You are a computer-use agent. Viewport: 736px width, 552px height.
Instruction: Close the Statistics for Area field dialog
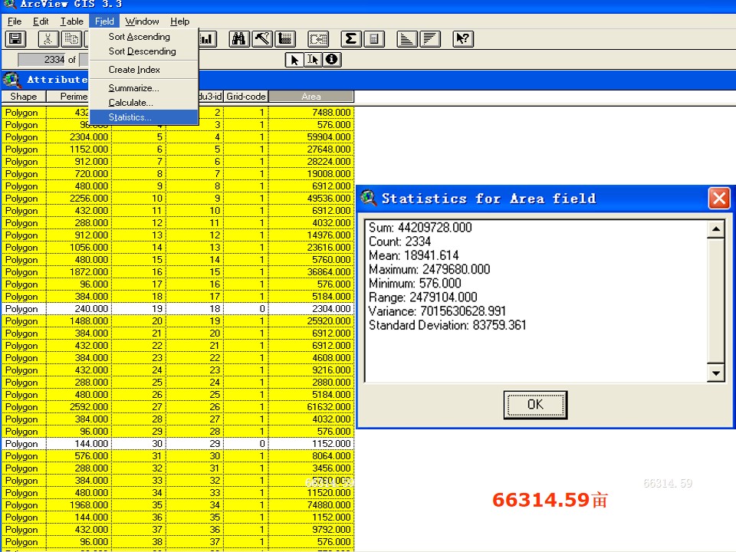(x=719, y=198)
